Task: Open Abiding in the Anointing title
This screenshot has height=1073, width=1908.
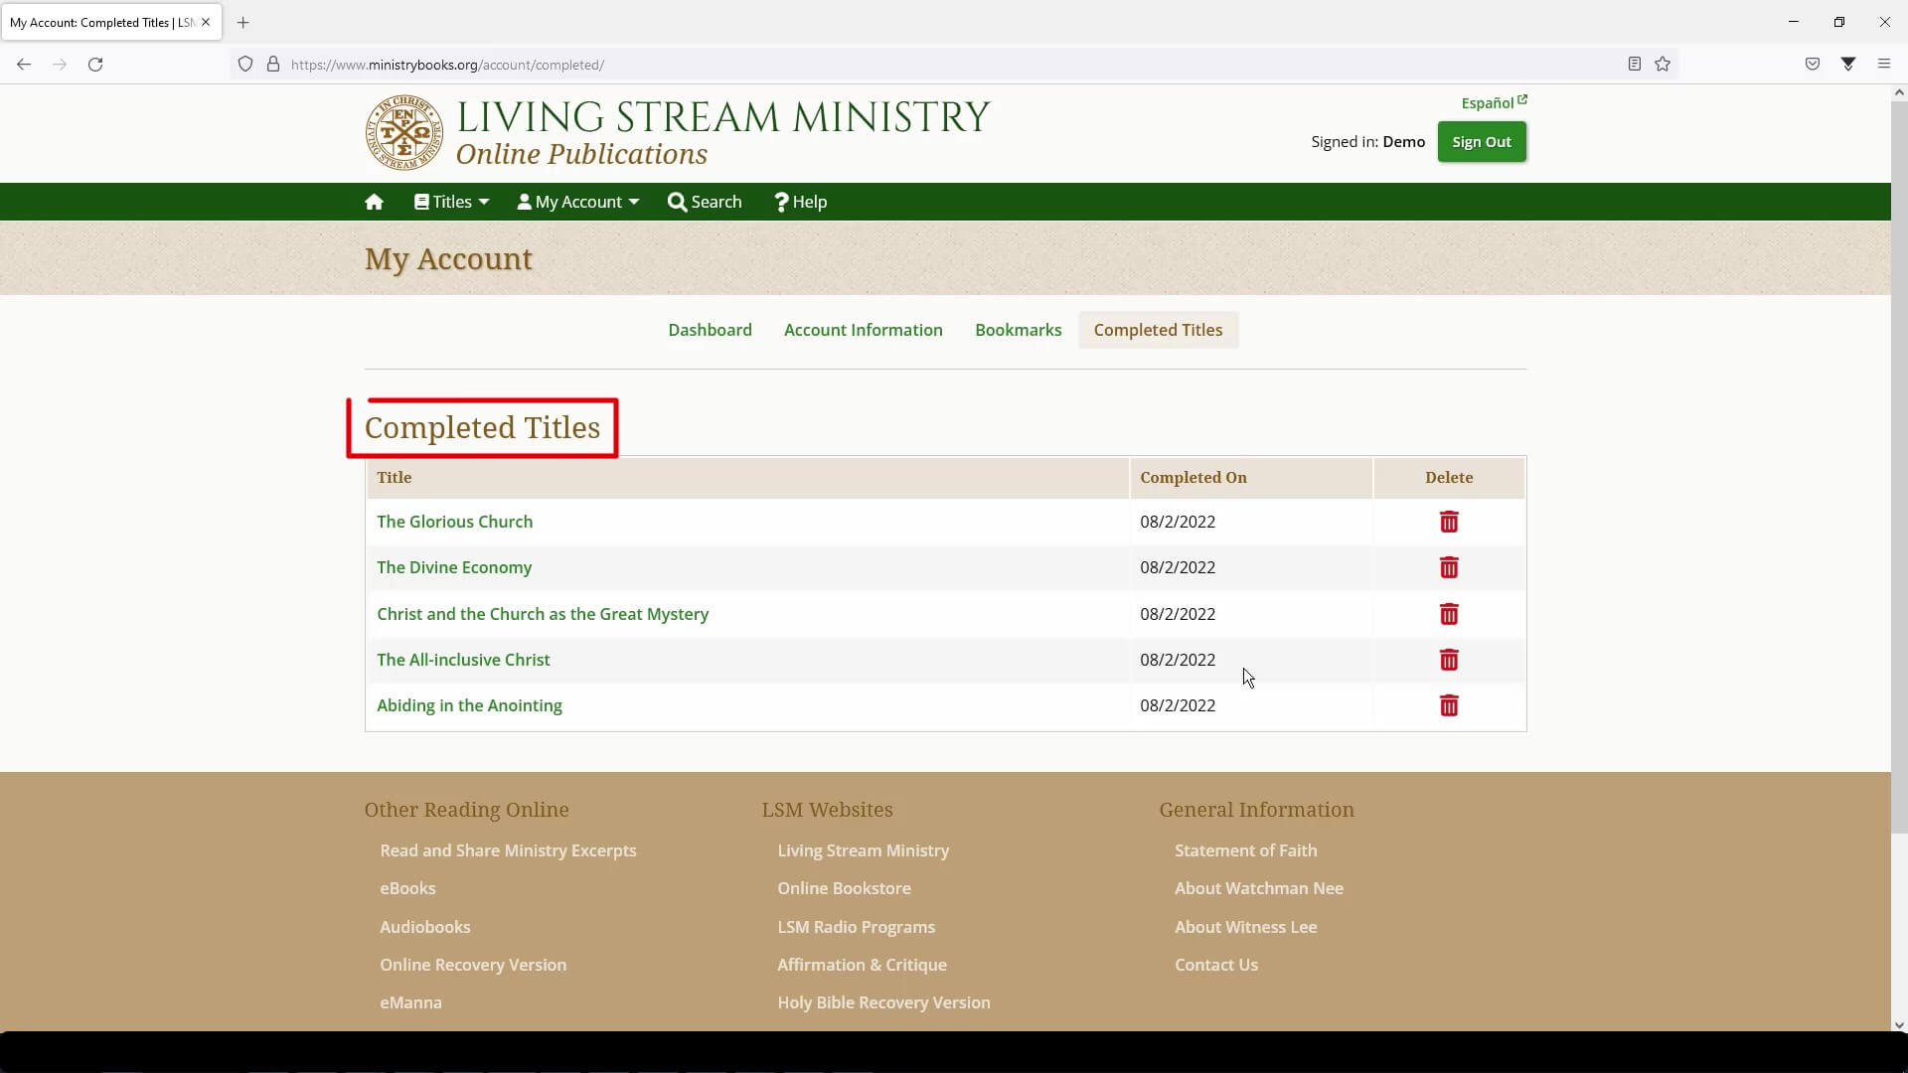Action: tap(469, 705)
